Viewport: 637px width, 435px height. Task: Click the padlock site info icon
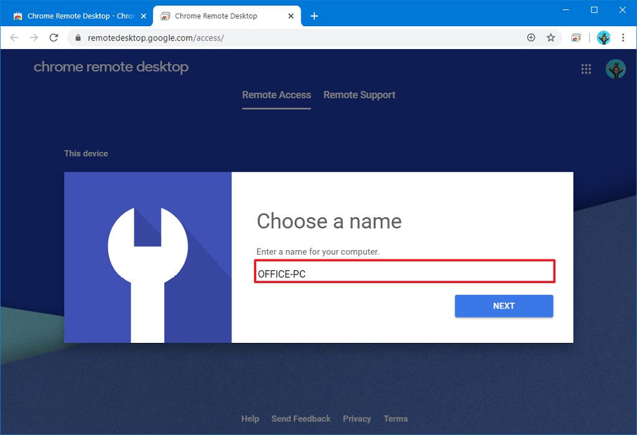pos(78,38)
